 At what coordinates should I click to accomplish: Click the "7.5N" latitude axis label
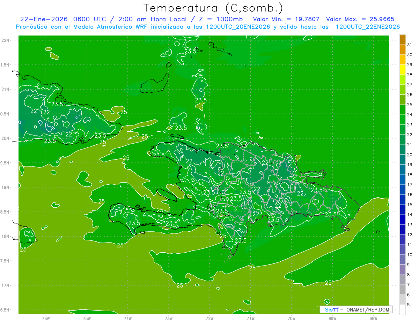(x=5, y=261)
